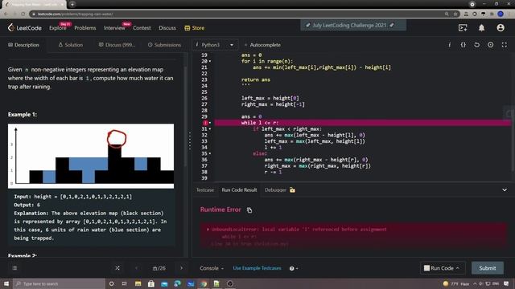515x289 pixels.
Task: Expand the UnboundLocalError details triangle
Action: click(x=208, y=229)
